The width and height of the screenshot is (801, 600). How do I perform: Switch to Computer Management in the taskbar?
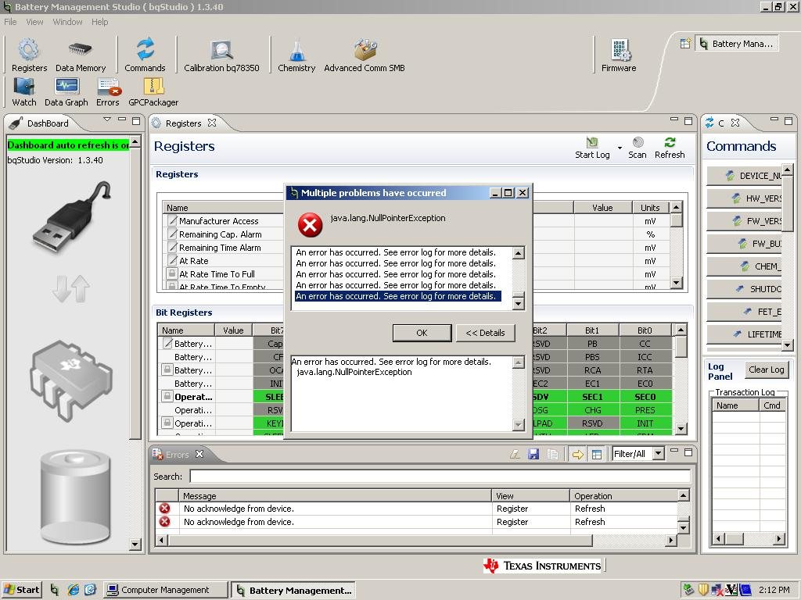tap(166, 590)
